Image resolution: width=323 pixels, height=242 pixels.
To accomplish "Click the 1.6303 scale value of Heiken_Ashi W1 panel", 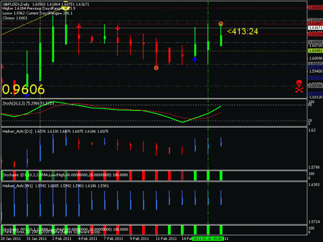I will [x=314, y=185].
